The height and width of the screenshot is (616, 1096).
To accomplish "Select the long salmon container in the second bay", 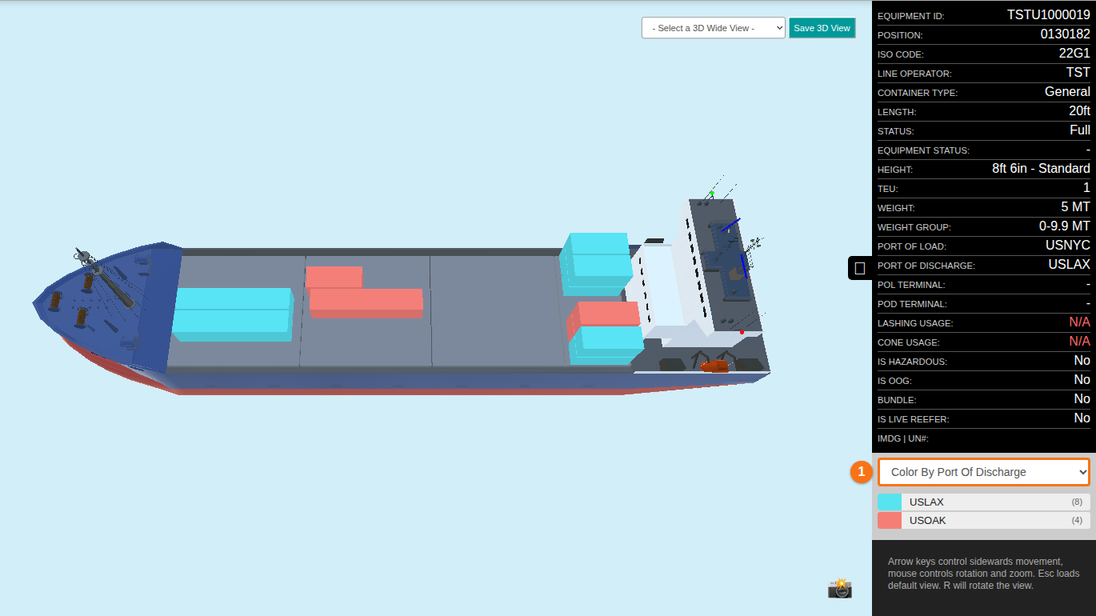I will click(x=366, y=302).
